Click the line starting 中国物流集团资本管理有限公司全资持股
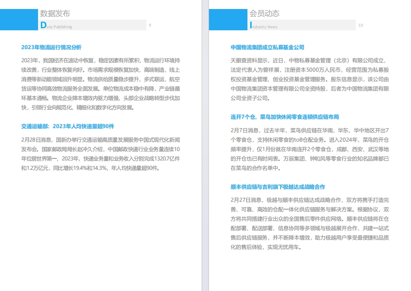This screenshot has width=411, height=291. coord(310,89)
